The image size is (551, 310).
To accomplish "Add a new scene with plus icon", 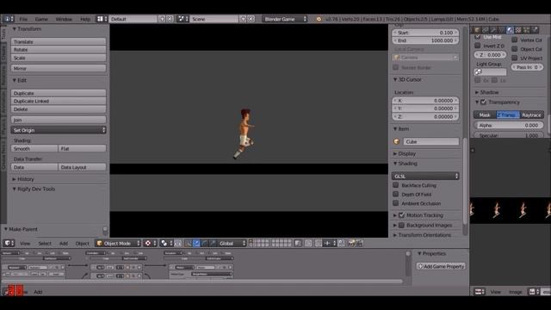I will 243,19.
